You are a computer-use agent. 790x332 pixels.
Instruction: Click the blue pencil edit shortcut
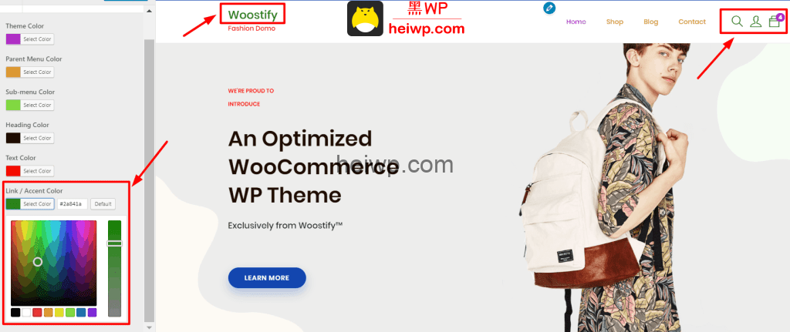tap(549, 8)
